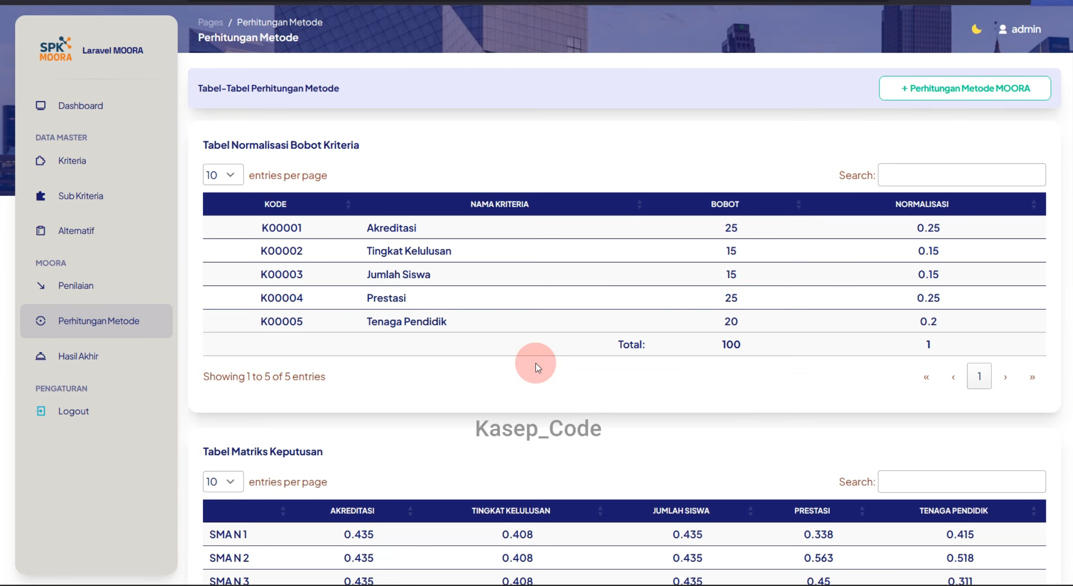Image resolution: width=1073 pixels, height=586 pixels.
Task: Click the Hasil Akhir icon
Action: 41,356
